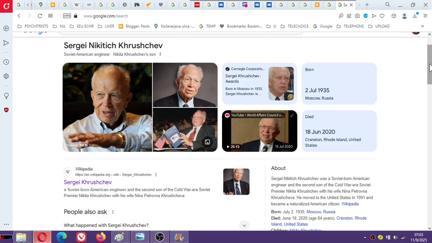432x243 pixels.
Task: Open more options next to Nikita Khrushchev's son
Action: pos(160,54)
